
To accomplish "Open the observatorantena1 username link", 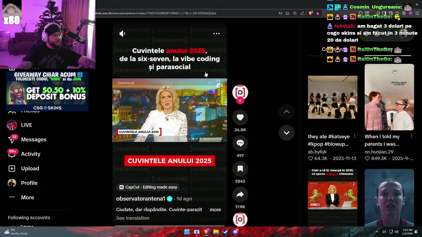I will (140, 199).
